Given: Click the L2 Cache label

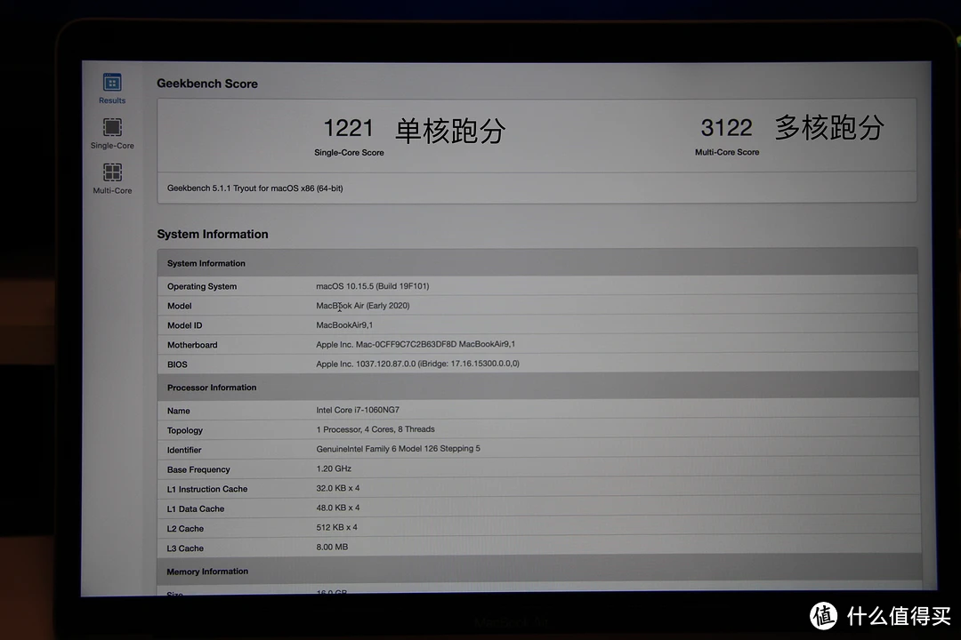Looking at the screenshot, I should pos(185,529).
